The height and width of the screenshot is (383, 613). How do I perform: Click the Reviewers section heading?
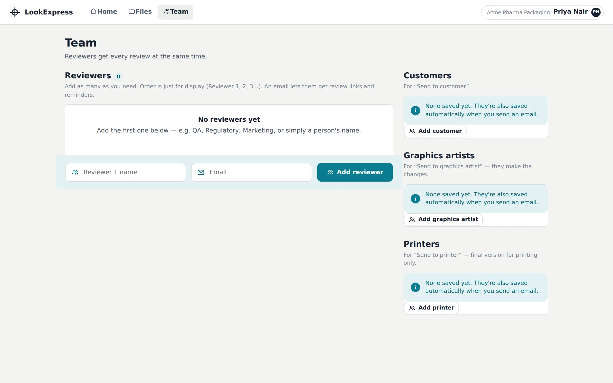pos(88,75)
